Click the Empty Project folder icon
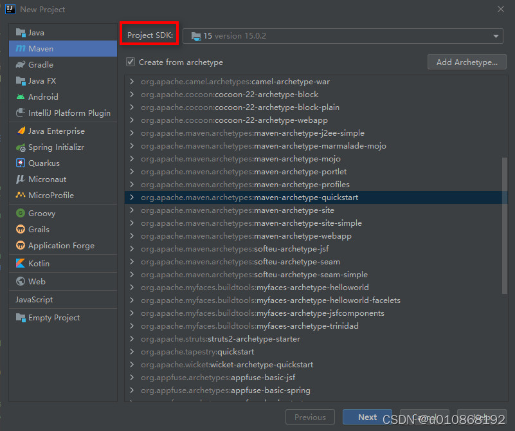The image size is (515, 431). 21,318
